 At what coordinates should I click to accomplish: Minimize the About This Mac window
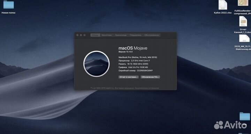pos(81,35)
